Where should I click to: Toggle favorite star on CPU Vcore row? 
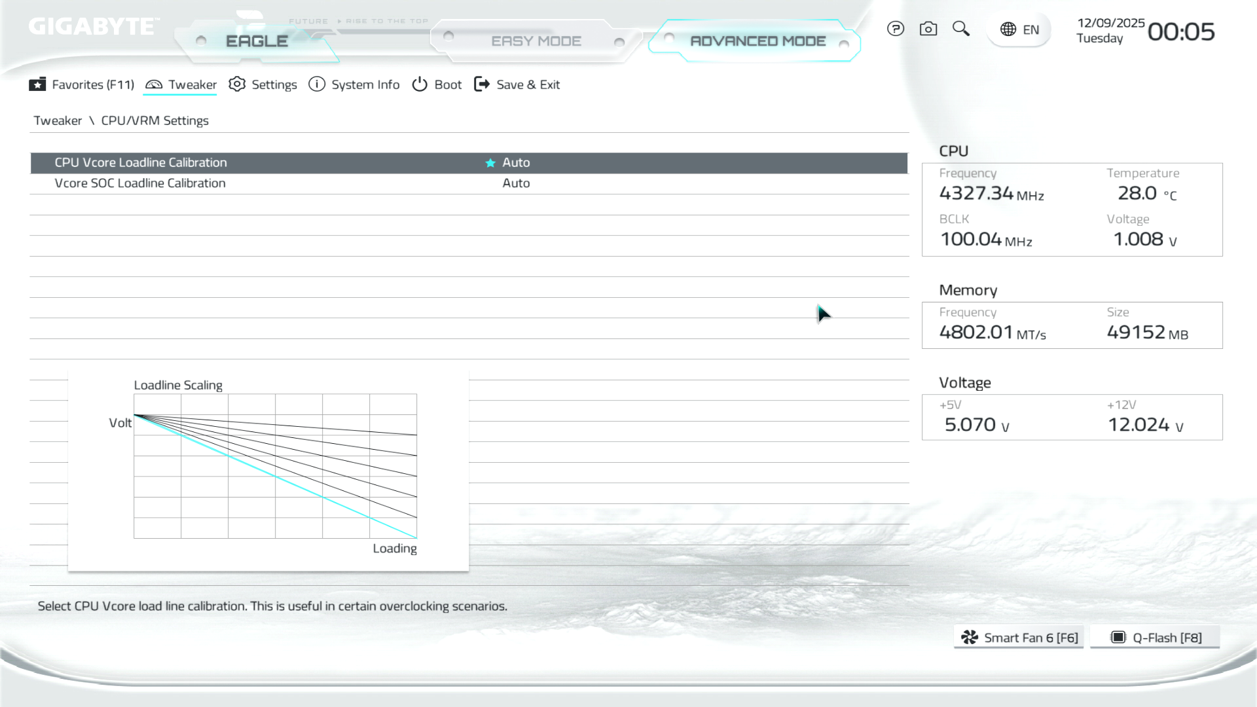[x=490, y=163]
